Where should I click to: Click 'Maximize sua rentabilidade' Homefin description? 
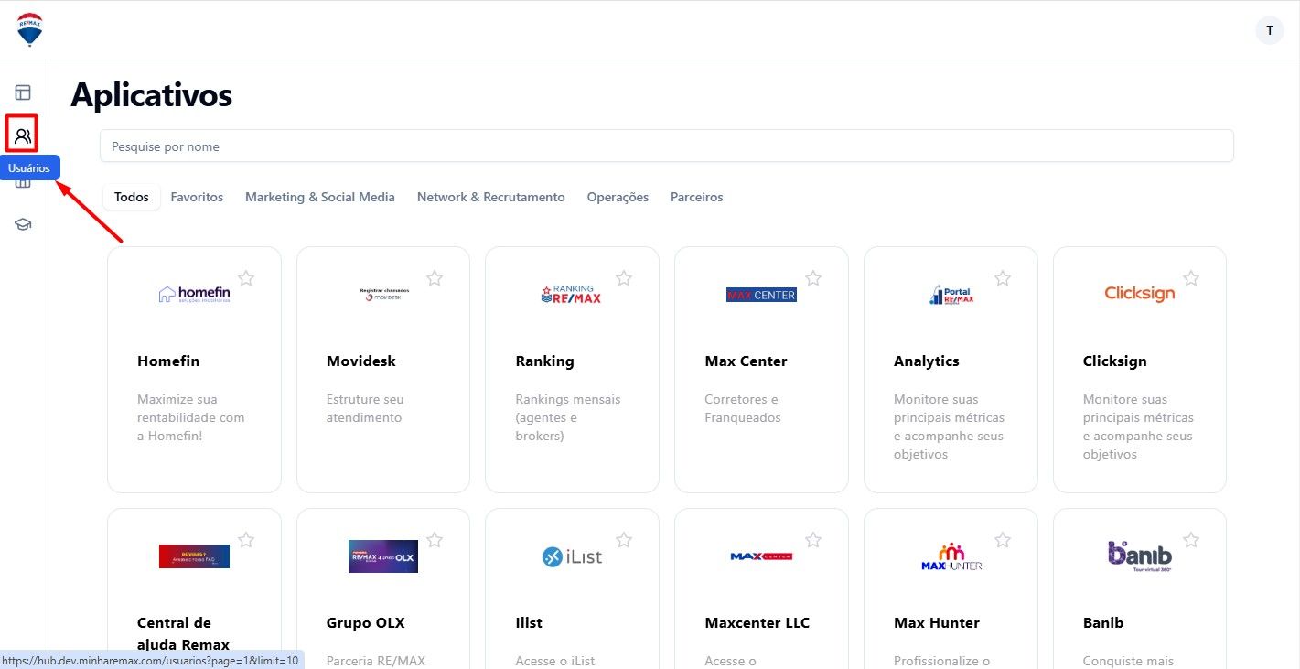tap(191, 417)
